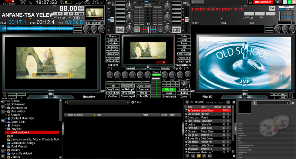Expand the Bureau folder
The height and width of the screenshot is (159, 296).
[6, 101]
